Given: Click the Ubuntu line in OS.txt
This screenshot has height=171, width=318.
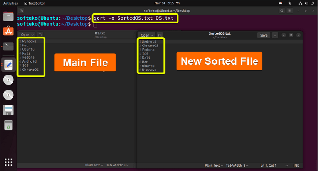Looking at the screenshot, I should tap(28, 49).
